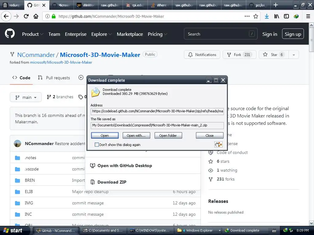Open the microsoft/Microsoft-3D-Movie-Maker upstream link

click(x=61, y=62)
